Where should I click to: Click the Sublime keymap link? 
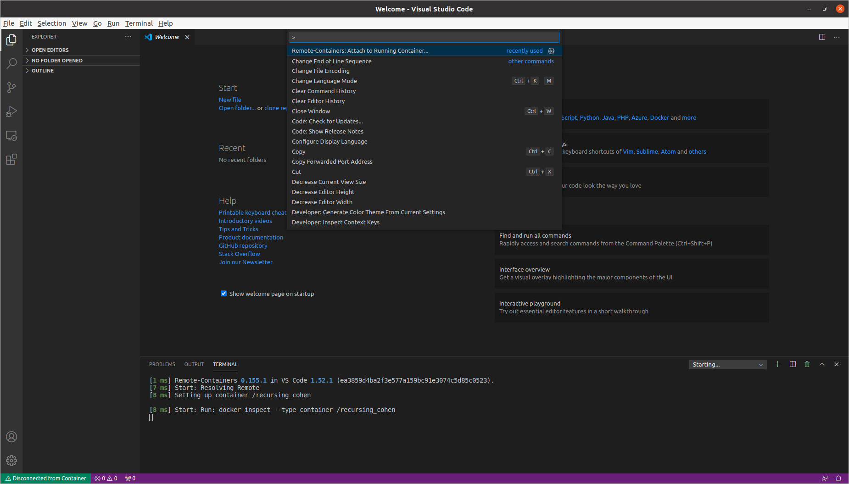[x=647, y=152]
